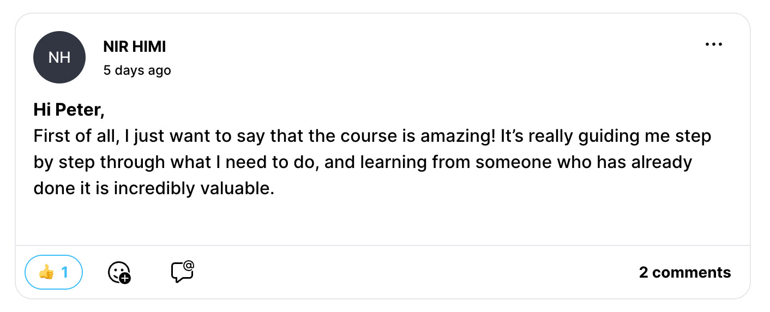Viewport: 770px width, 312px height.
Task: Click the thumbs-up emoji in reaction pill
Action: [46, 272]
